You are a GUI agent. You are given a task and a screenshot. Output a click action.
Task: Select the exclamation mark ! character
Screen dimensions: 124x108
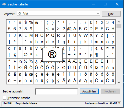click(9, 23)
